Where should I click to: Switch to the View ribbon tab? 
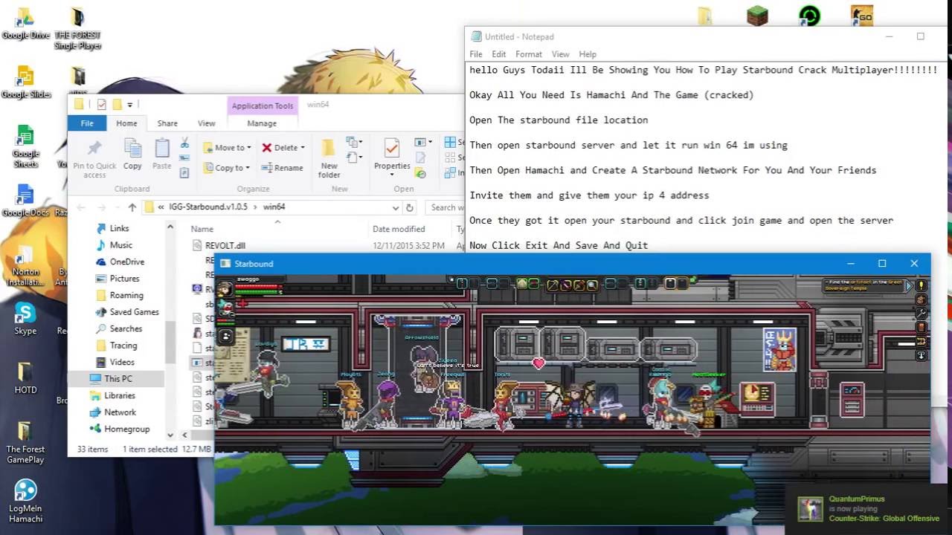[x=206, y=123]
